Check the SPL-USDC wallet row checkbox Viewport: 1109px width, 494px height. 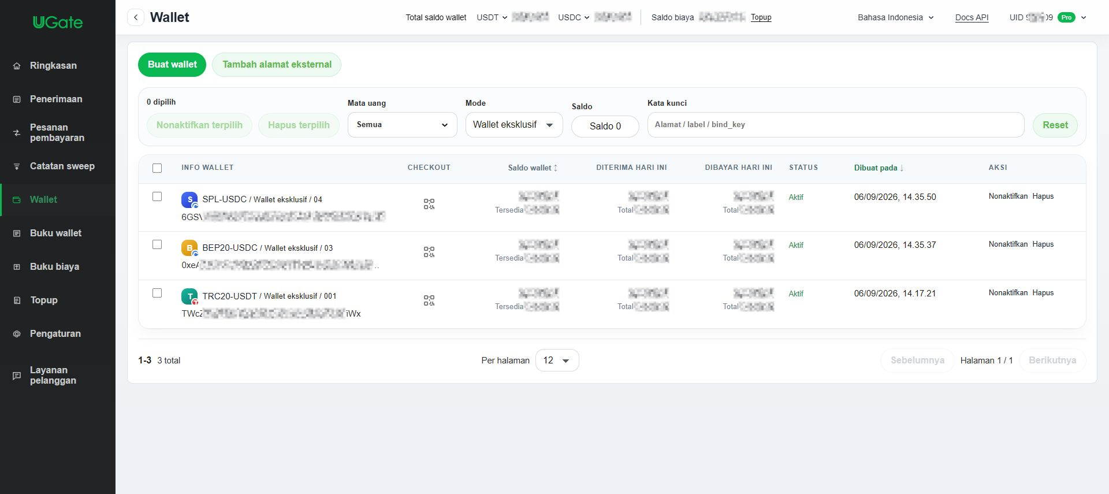[157, 196]
